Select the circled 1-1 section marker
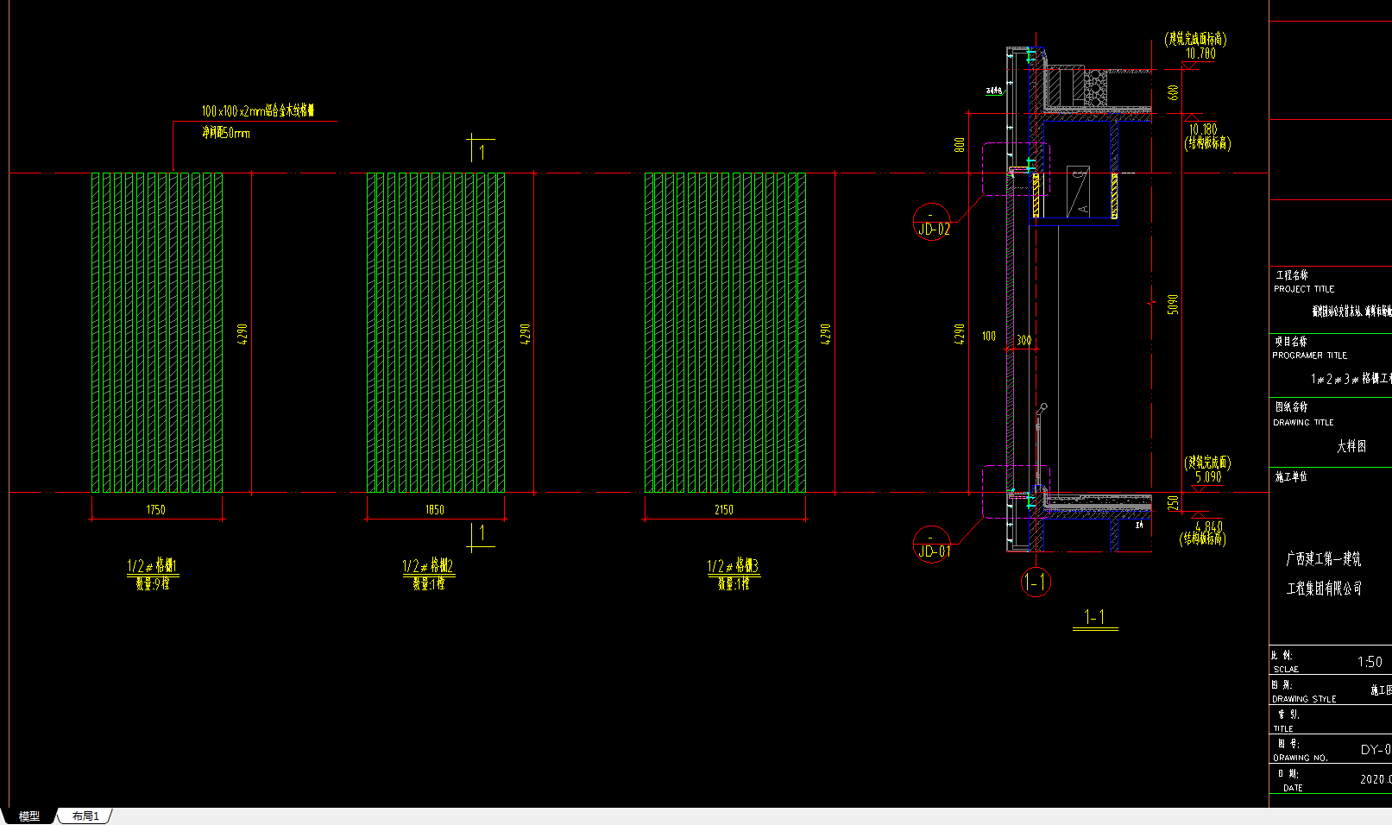The width and height of the screenshot is (1392, 825). click(1036, 583)
